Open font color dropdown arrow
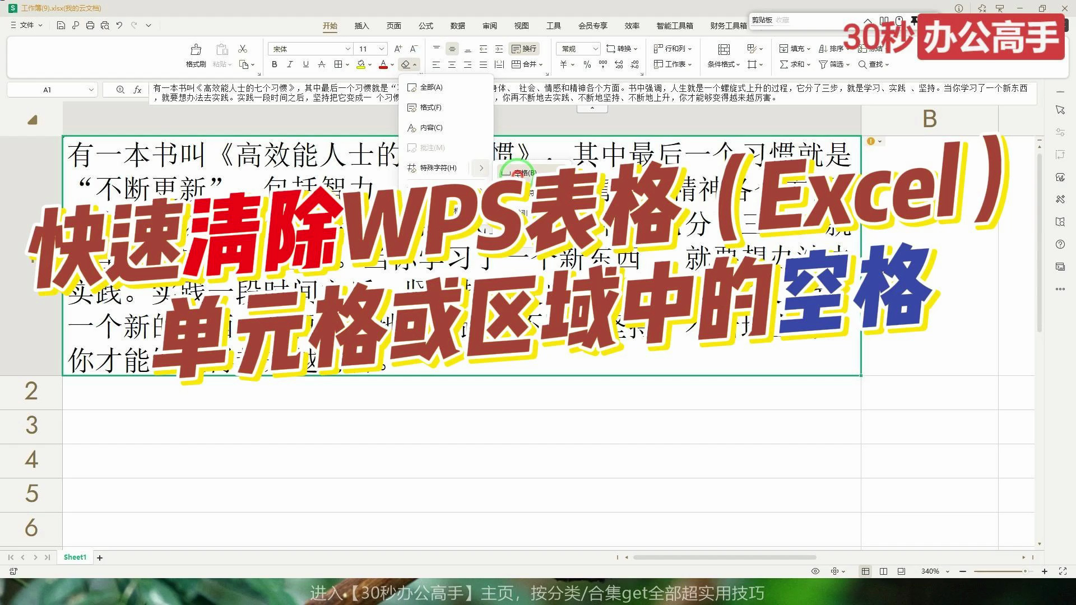 pos(391,64)
